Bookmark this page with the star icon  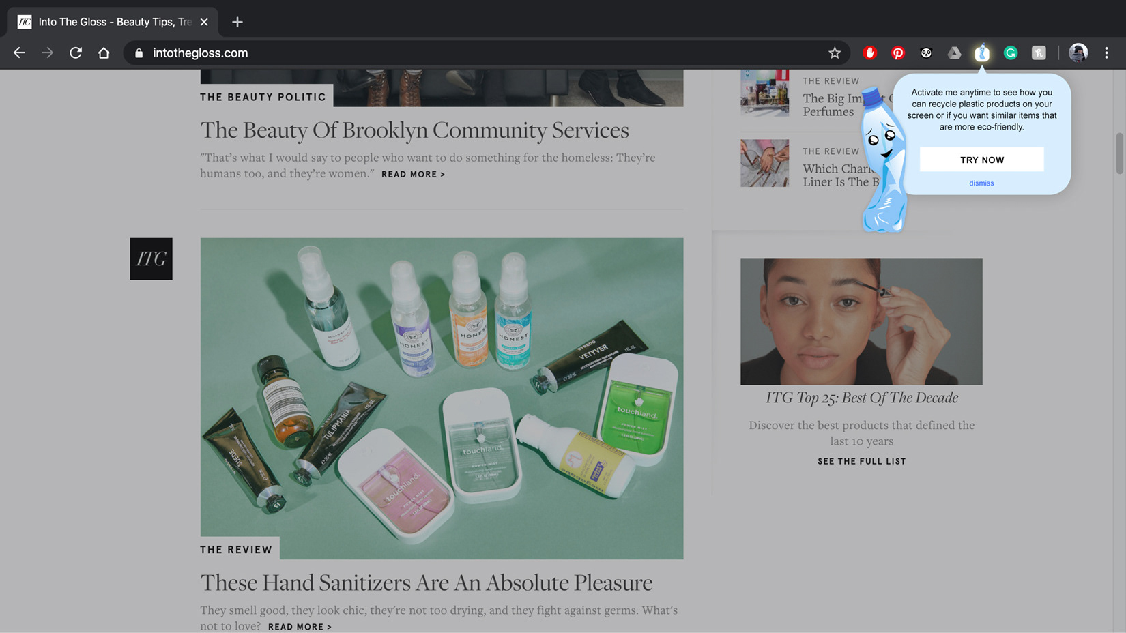(835, 53)
